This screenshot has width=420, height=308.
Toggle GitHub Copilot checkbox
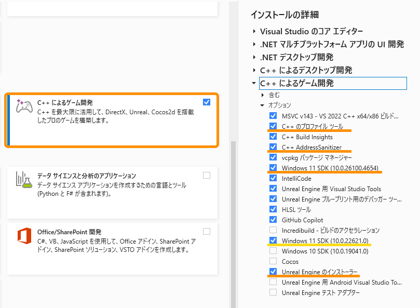coord(273,220)
